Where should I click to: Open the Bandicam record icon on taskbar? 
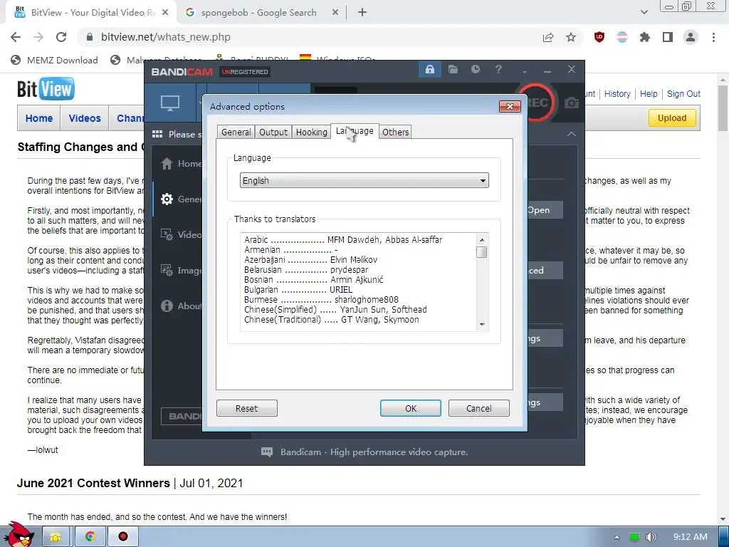(123, 537)
